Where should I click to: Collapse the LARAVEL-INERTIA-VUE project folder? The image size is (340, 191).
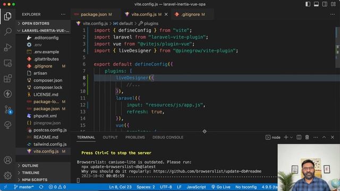coord(43,31)
